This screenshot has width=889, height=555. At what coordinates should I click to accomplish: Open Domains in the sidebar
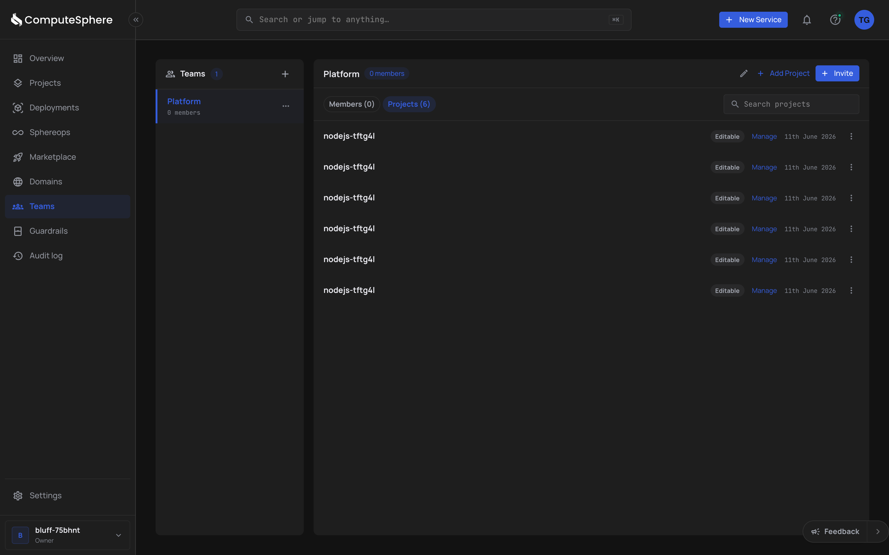(68, 182)
